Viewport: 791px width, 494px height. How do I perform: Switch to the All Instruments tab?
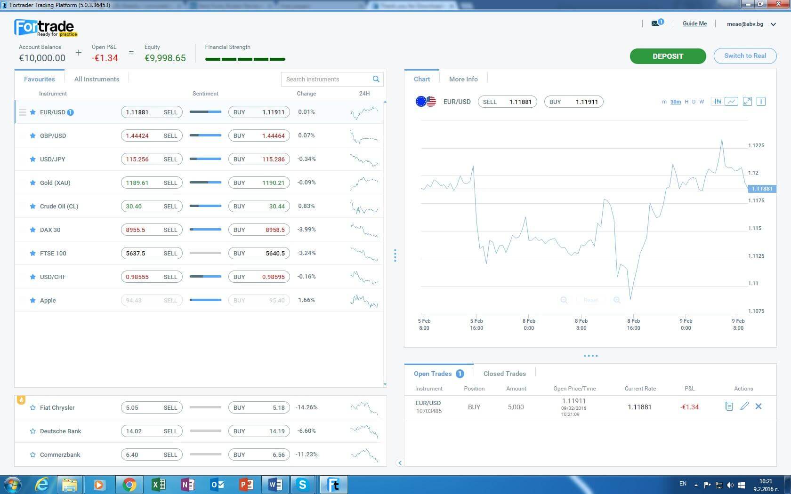coord(97,79)
